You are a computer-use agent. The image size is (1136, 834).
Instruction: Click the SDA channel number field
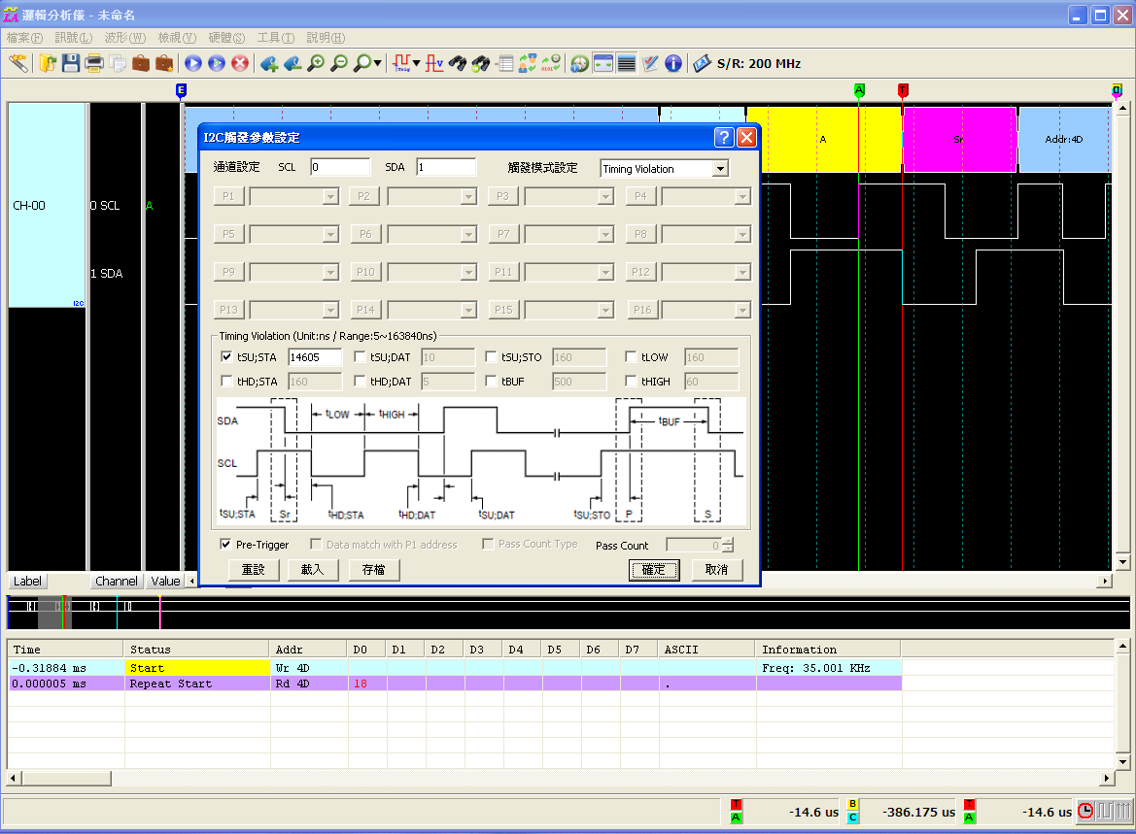[446, 167]
